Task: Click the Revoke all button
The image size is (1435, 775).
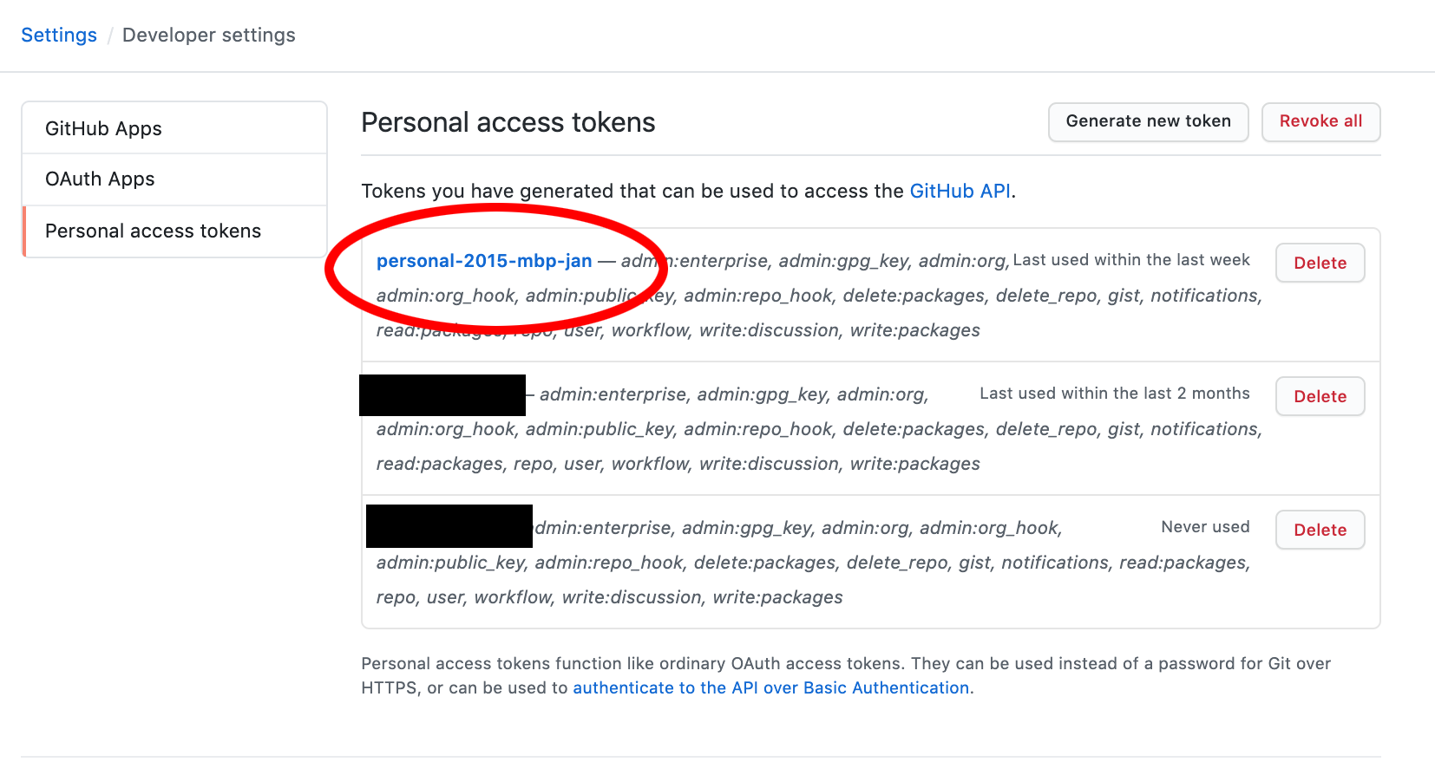Action: click(x=1320, y=121)
